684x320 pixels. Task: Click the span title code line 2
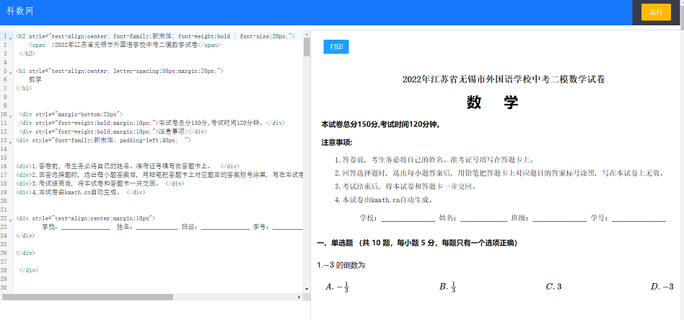pyautogui.click(x=124, y=45)
